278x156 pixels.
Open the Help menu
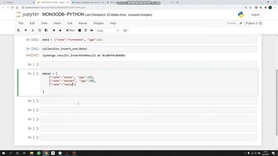coord(113,23)
